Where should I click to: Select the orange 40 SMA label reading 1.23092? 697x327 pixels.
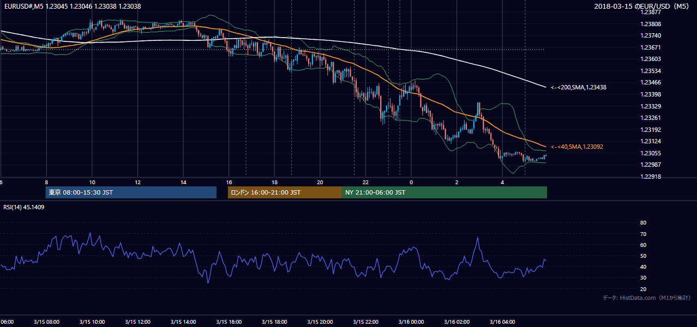pos(577,147)
